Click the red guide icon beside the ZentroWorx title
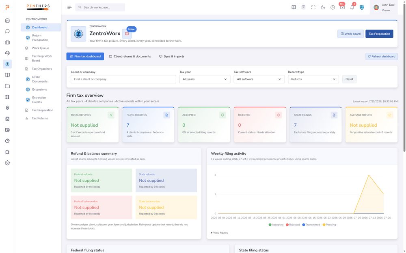The width and height of the screenshot is (406, 253). tap(127, 34)
